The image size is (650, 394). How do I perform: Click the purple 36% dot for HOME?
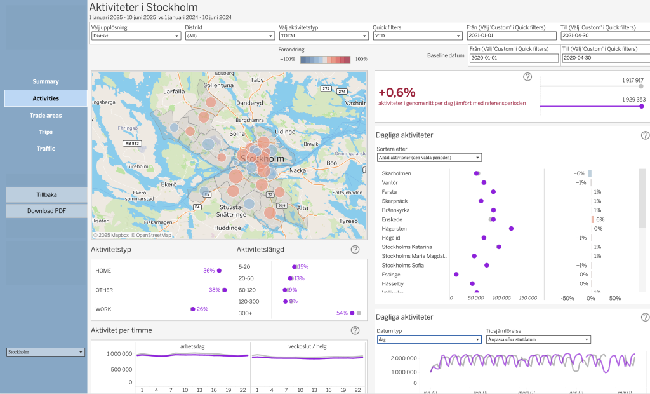click(x=219, y=271)
